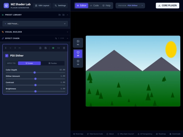
Task: Click the pin icon on the effect card
Action: coord(15,48)
